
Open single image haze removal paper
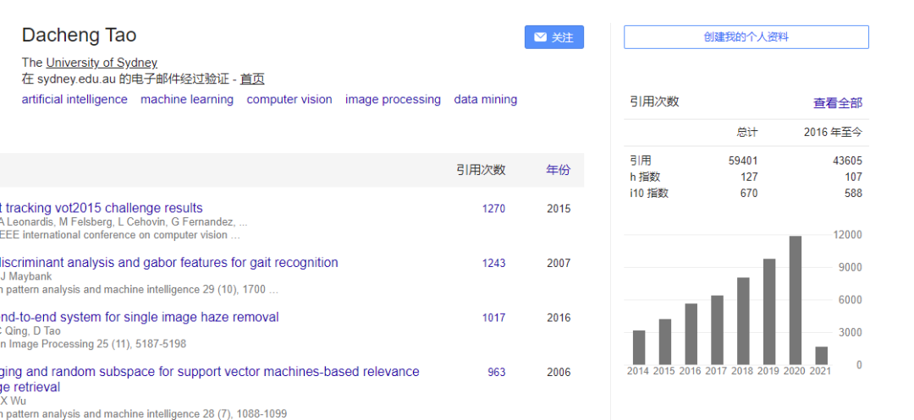tap(140, 318)
